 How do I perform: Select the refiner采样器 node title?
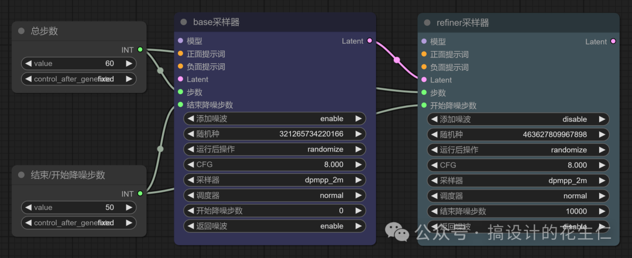463,23
